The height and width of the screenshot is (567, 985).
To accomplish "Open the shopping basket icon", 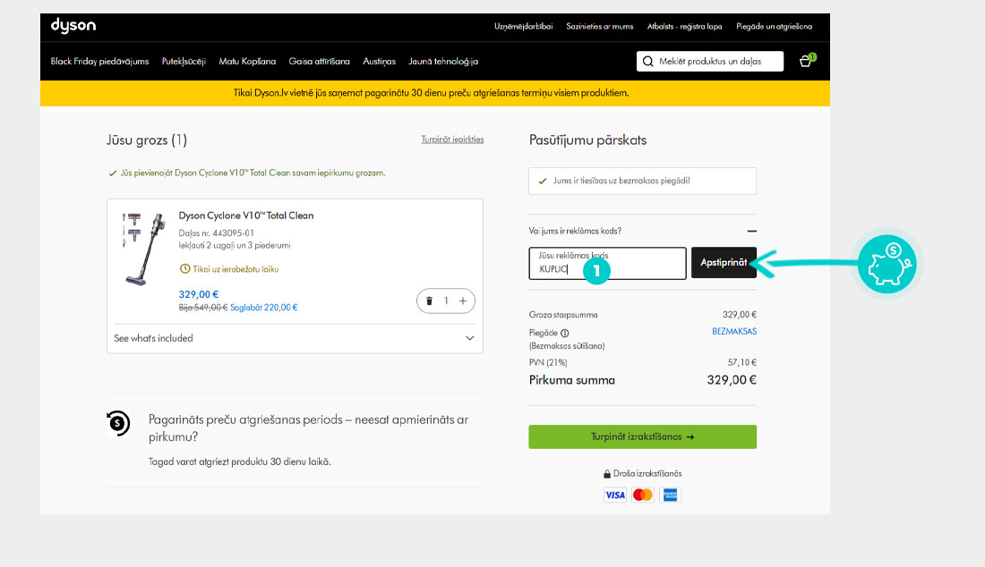I will click(806, 62).
